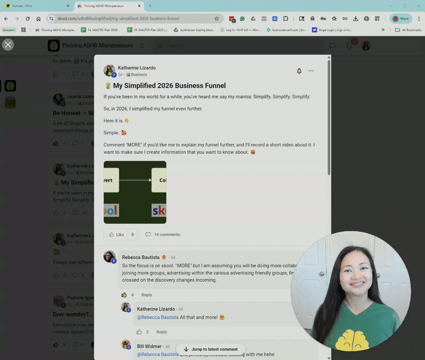Open user profile avatar in Skool header
The height and width of the screenshot is (360, 425).
pos(366,46)
